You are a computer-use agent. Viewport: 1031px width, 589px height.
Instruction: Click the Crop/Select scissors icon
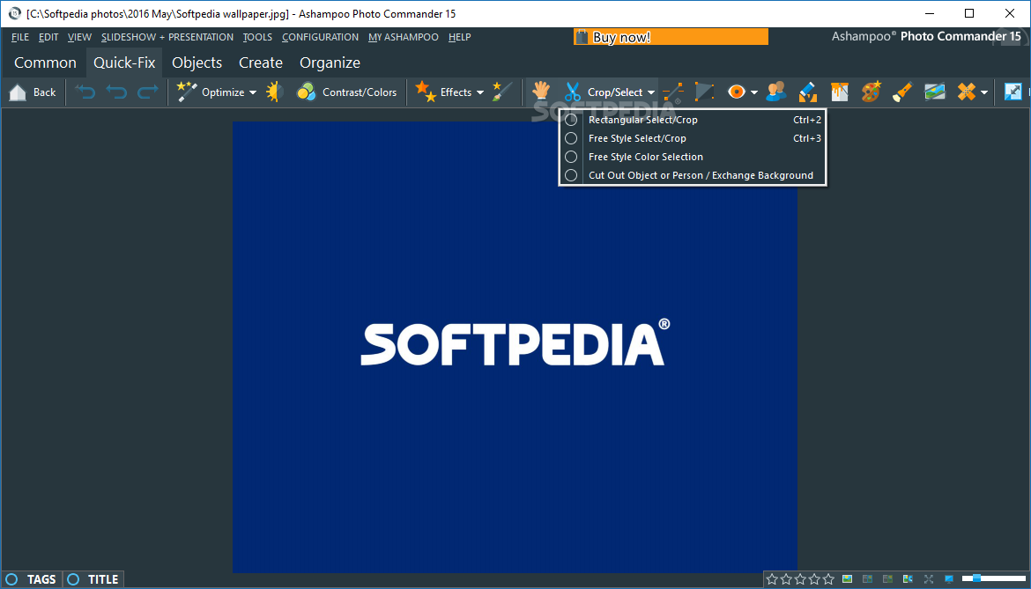[x=573, y=92]
